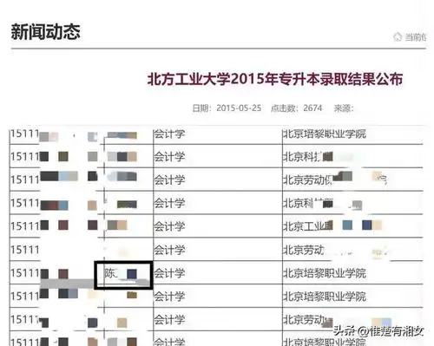The height and width of the screenshot is (346, 434).
Task: Click 会计学 in the 陈 row
Action: (169, 273)
